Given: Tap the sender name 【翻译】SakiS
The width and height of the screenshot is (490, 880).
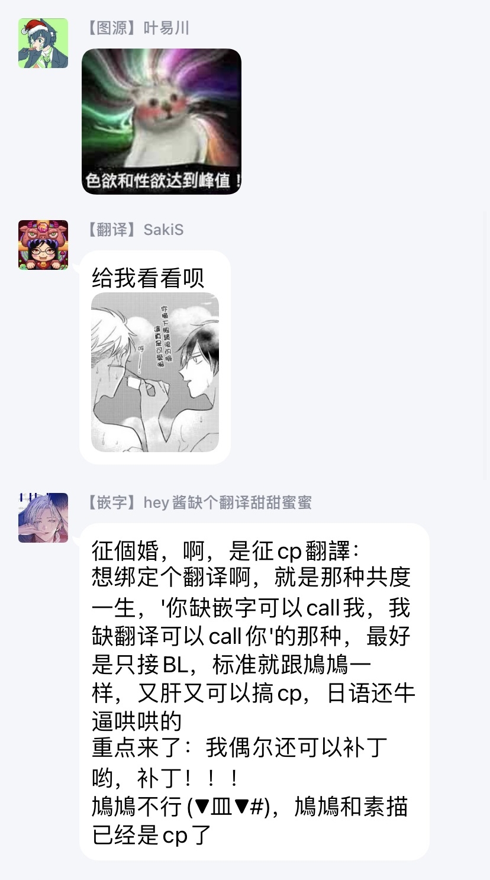Looking at the screenshot, I should point(134,230).
